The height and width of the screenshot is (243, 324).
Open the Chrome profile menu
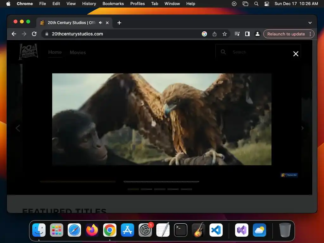click(x=258, y=34)
